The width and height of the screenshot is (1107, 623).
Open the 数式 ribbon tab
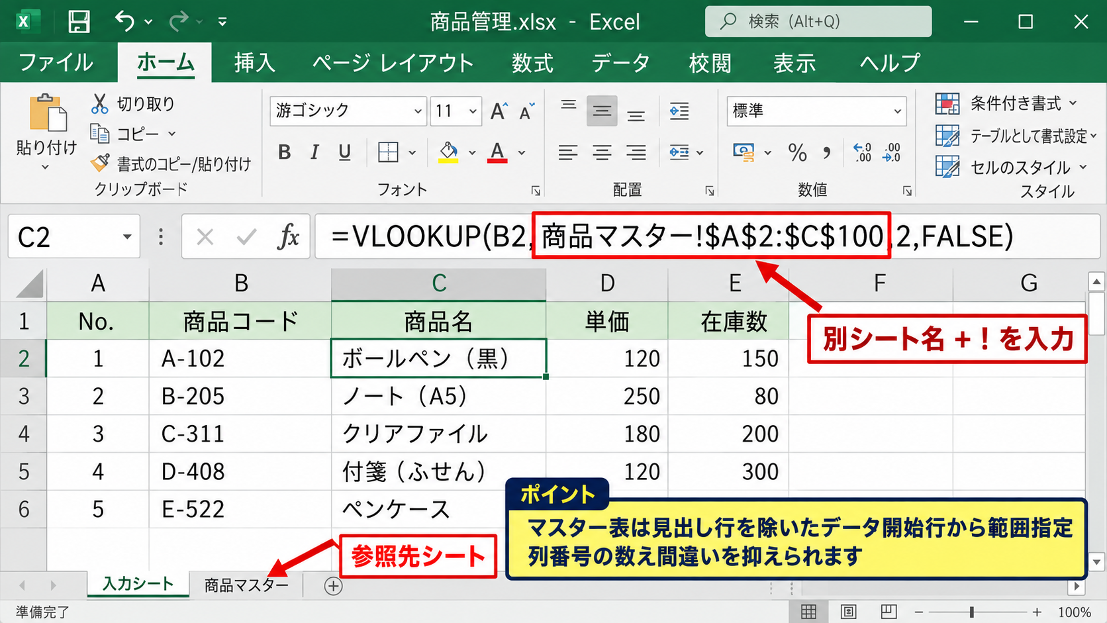coord(532,63)
